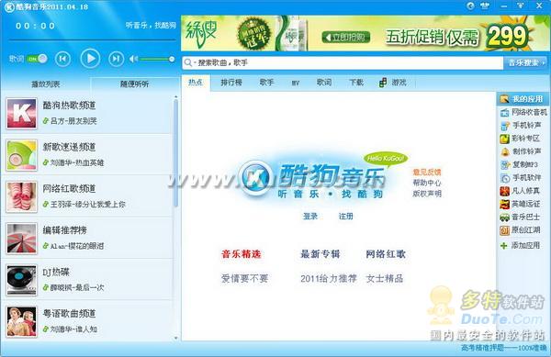Open the 英雄远征 game icon
The image size is (551, 357).
point(504,204)
